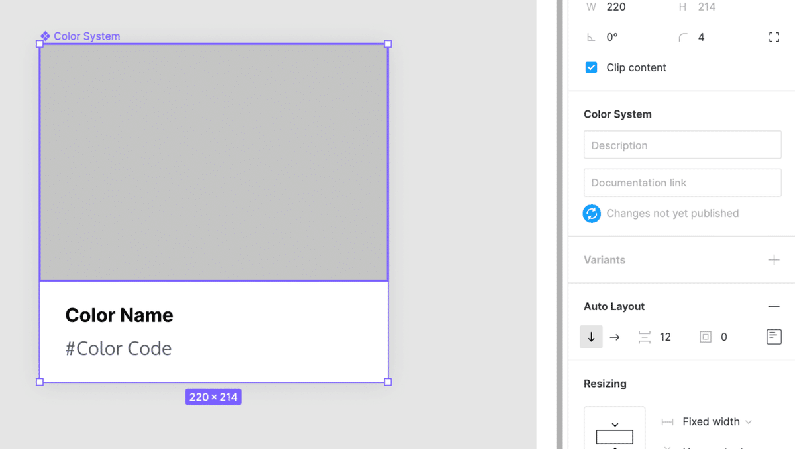This screenshot has width=795, height=449.
Task: Click the horizontal resizing width icon
Action: point(667,422)
